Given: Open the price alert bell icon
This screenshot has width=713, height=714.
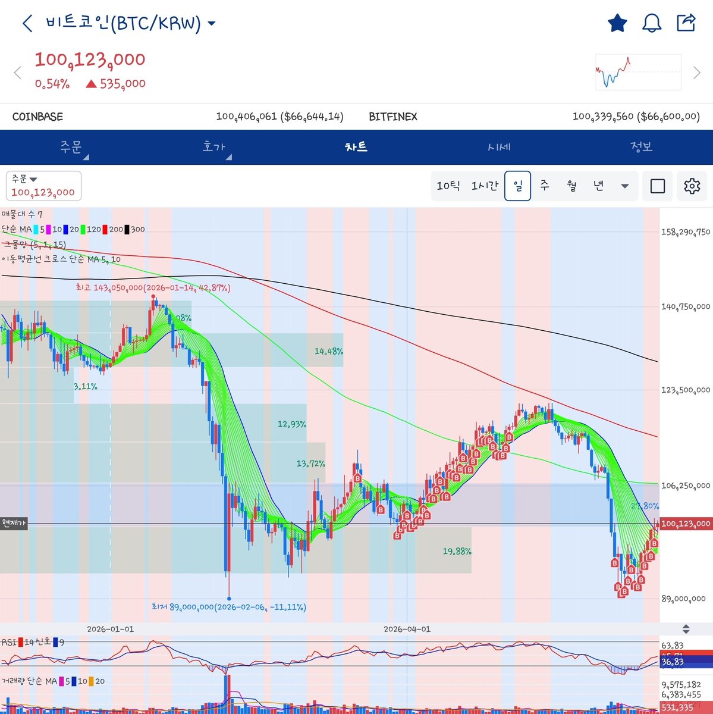Looking at the screenshot, I should [x=652, y=23].
